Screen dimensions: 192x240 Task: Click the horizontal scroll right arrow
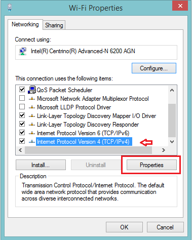[163, 150]
